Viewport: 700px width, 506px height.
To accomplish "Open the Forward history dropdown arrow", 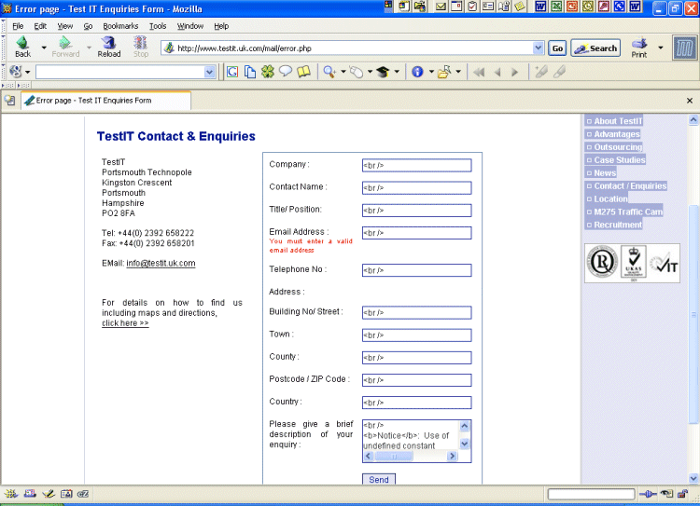I will (89, 48).
